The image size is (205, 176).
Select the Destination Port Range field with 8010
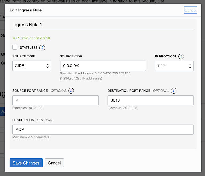point(151,100)
